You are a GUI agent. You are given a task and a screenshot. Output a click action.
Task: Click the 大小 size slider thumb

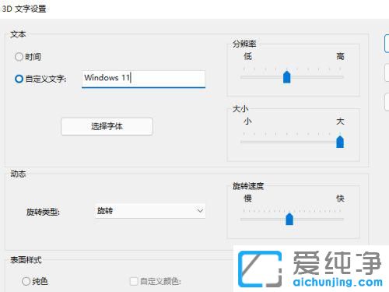pyautogui.click(x=340, y=142)
